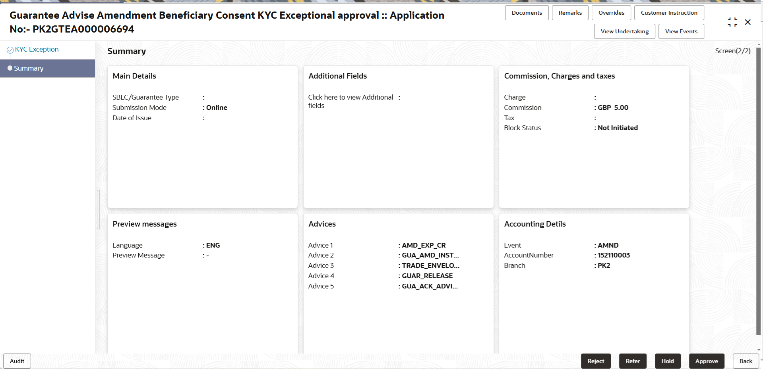Click here to view Additional fields

click(x=350, y=101)
